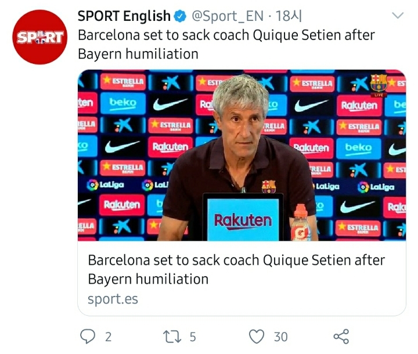Click the FC Barcelona crest in photo corner
Screen dimensions: 418x354
pyautogui.click(x=379, y=82)
